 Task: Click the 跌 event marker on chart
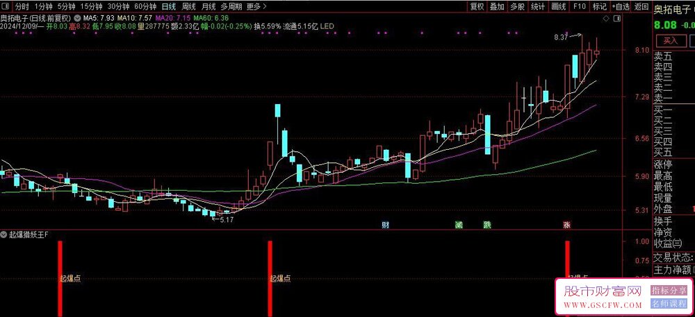[x=487, y=225]
